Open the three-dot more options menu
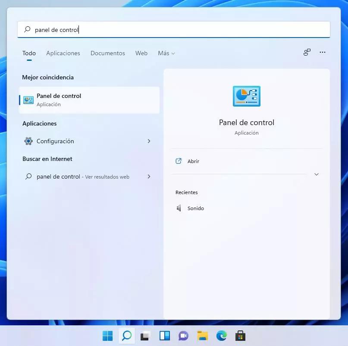Viewport: 348px width, 346px height. pyautogui.click(x=323, y=52)
